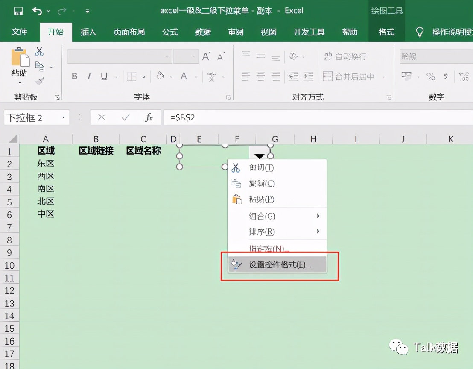The height and width of the screenshot is (369, 473).
Task: Open Customize Quick Access Toolbar arrow
Action: pos(87,11)
